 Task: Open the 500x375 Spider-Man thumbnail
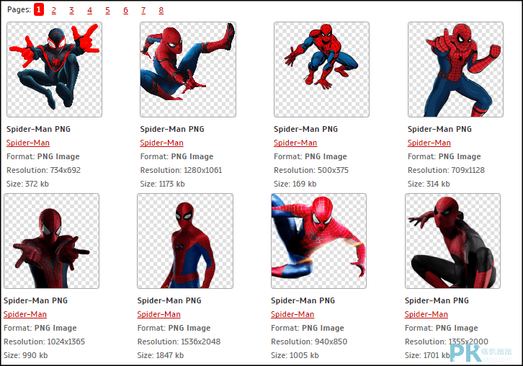tap(321, 69)
